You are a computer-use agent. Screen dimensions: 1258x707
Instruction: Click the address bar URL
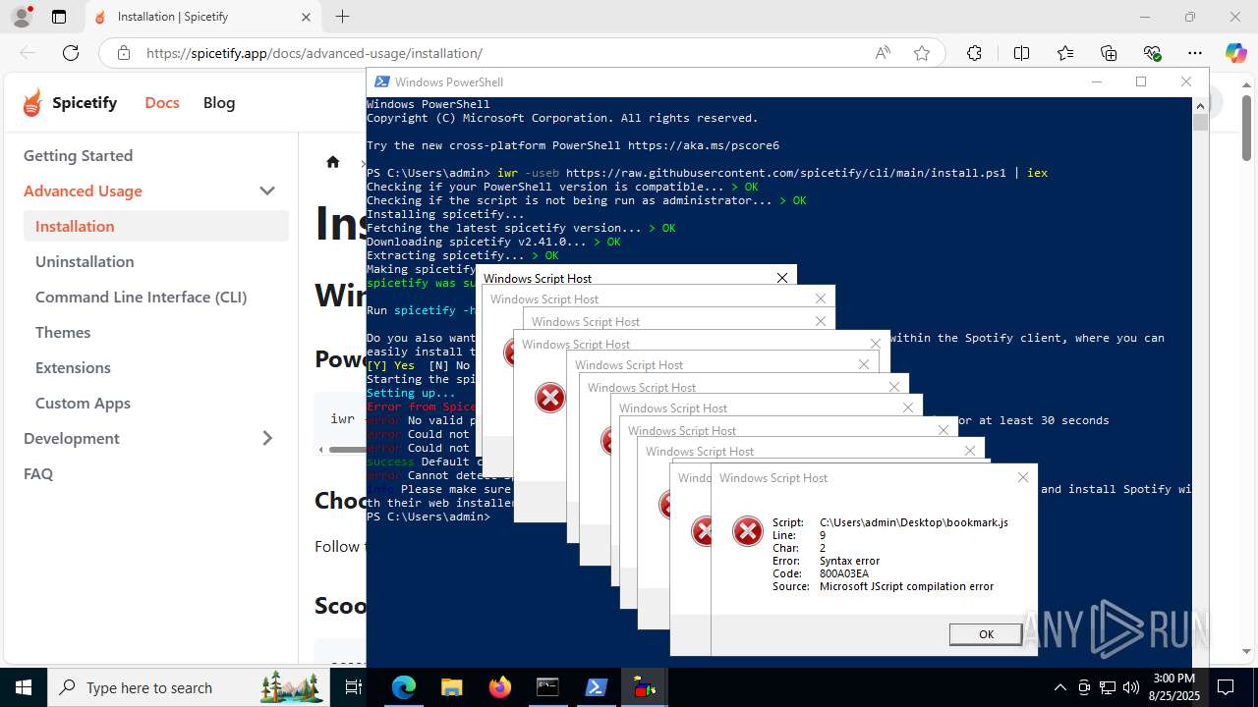(314, 53)
